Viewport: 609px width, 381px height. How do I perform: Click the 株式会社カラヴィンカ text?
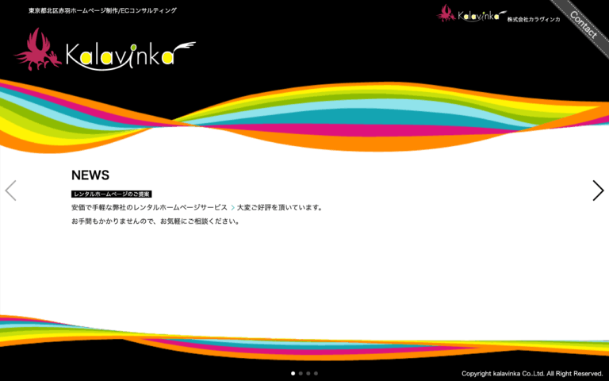click(534, 19)
